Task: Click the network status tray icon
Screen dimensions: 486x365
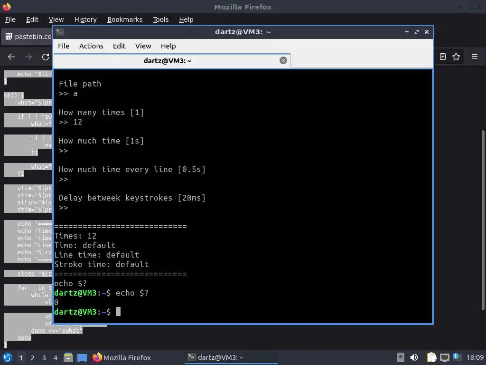Action: point(444,357)
